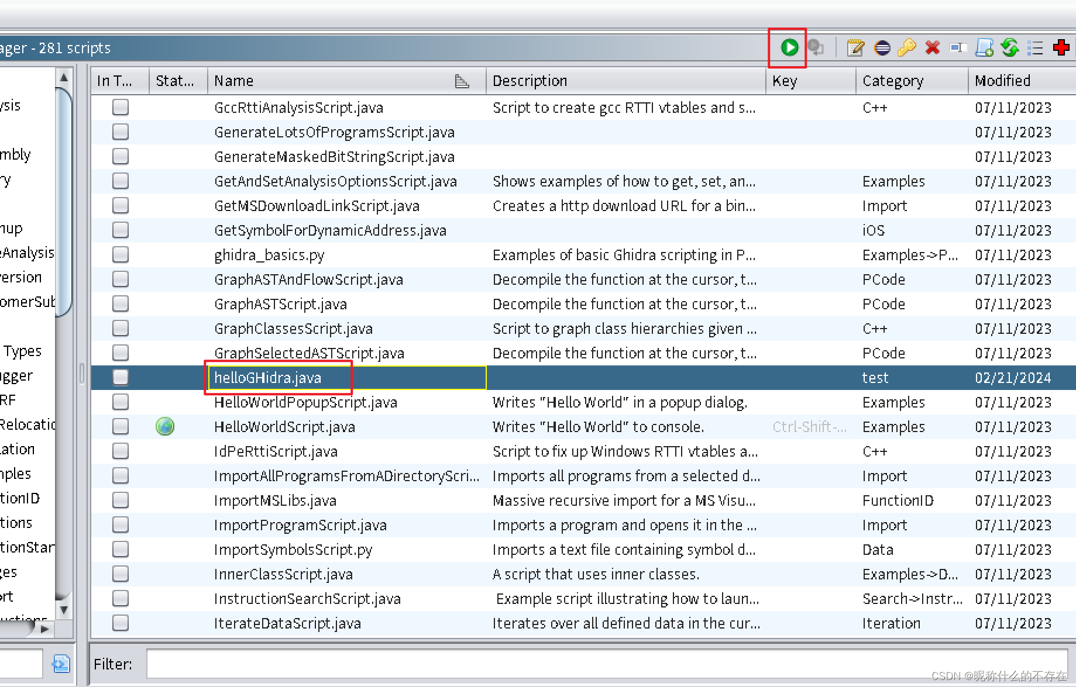
Task: Assign a key binding to the script
Action: tap(906, 48)
